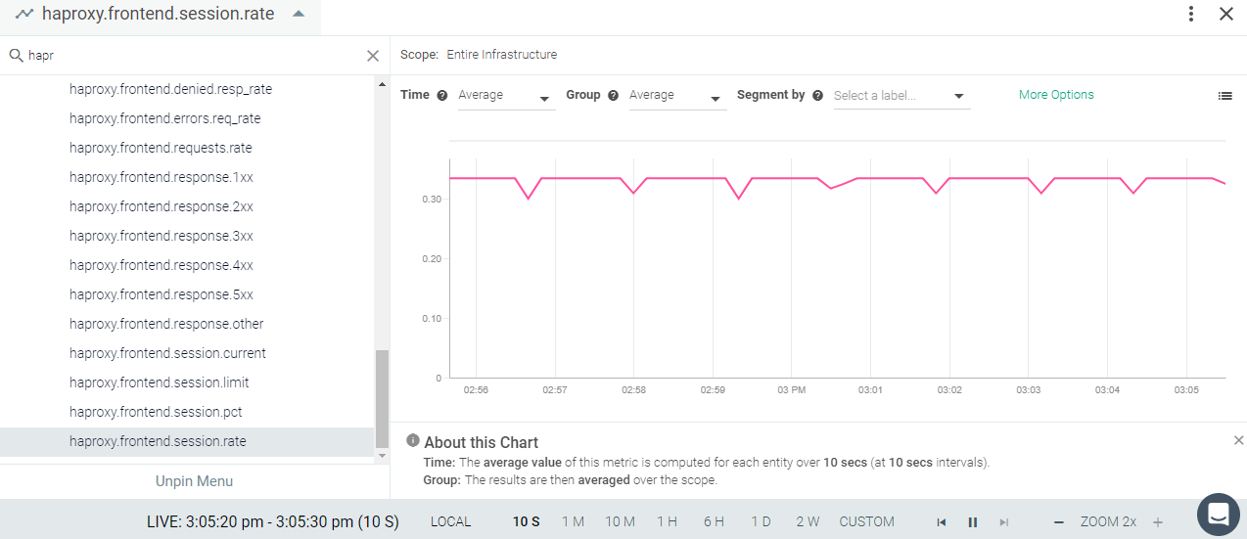
Task: Zoom out with the minus button
Action: pos(1059,522)
